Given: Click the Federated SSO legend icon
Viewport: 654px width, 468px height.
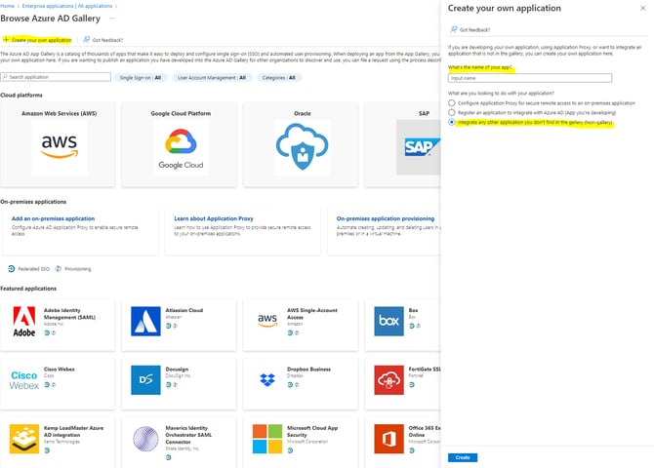Looking at the screenshot, I should coord(12,269).
